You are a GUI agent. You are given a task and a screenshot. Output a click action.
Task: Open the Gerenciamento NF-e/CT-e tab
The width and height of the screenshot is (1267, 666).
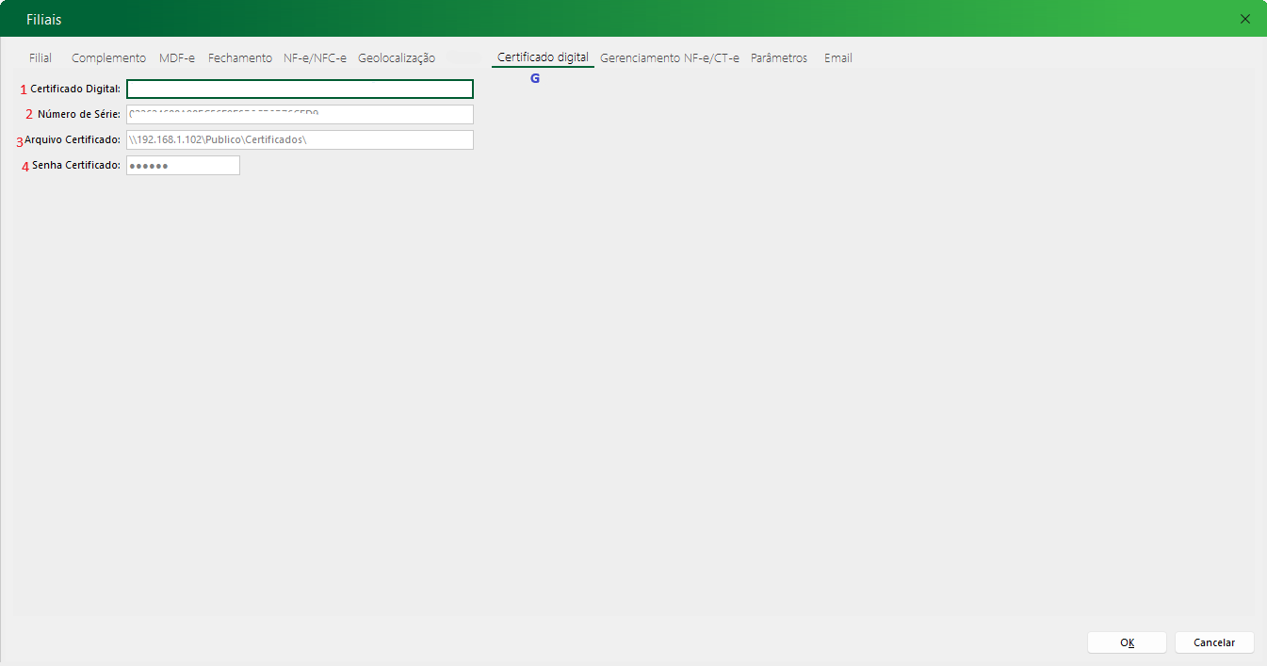coord(670,57)
